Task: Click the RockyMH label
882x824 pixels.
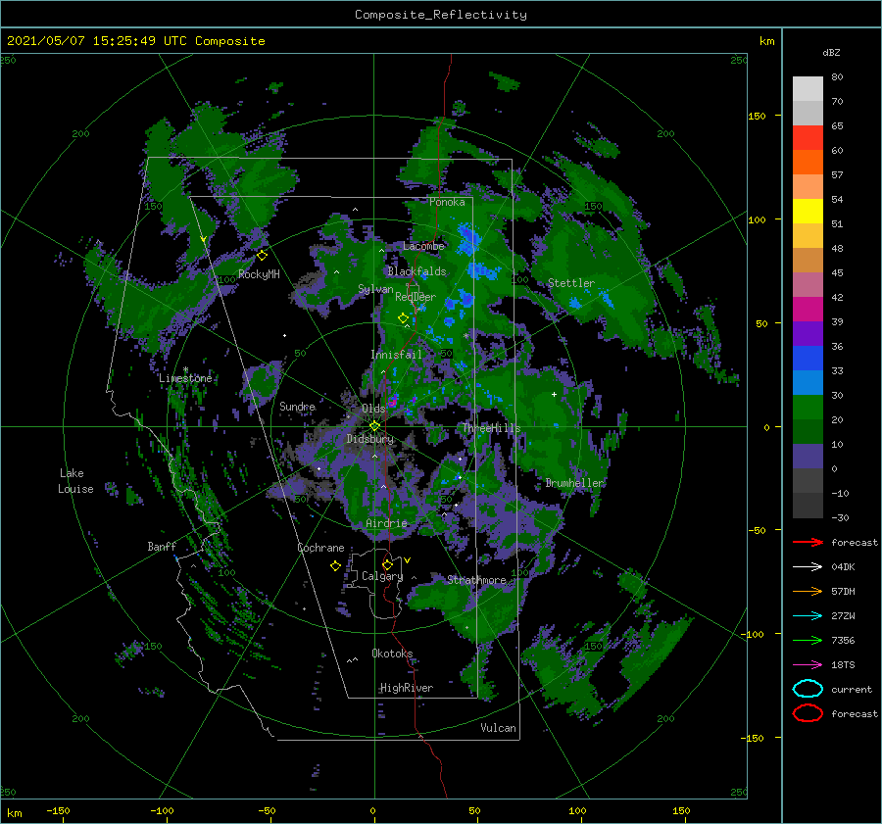Action: click(259, 274)
